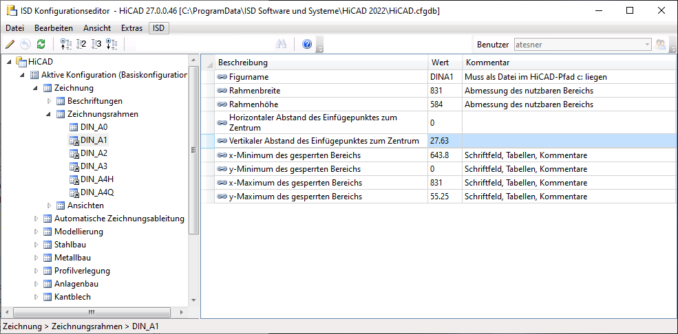
Task: Click the expand all tree levels icon
Action: coord(112,43)
